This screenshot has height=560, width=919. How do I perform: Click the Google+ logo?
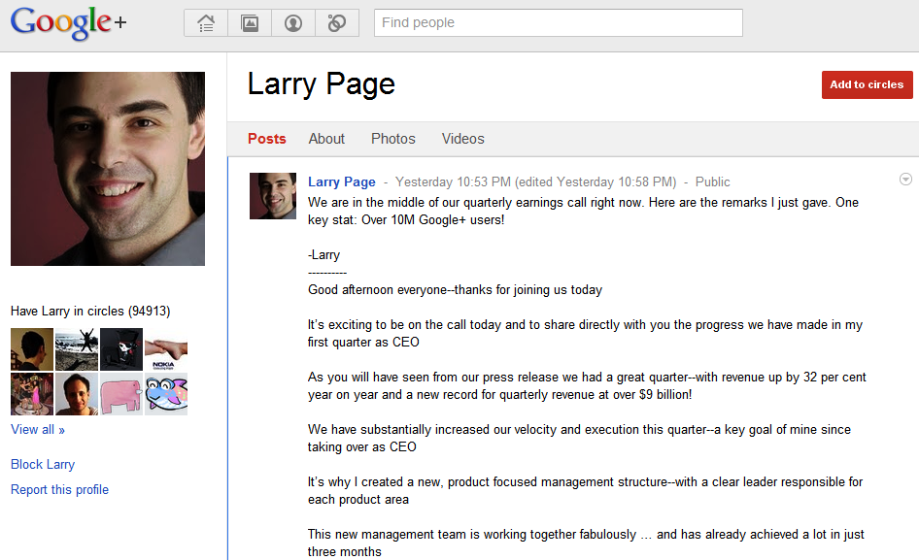(69, 23)
